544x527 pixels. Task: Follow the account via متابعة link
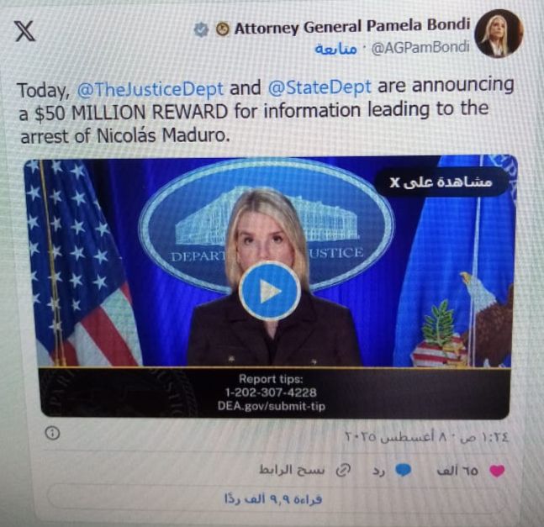click(335, 49)
